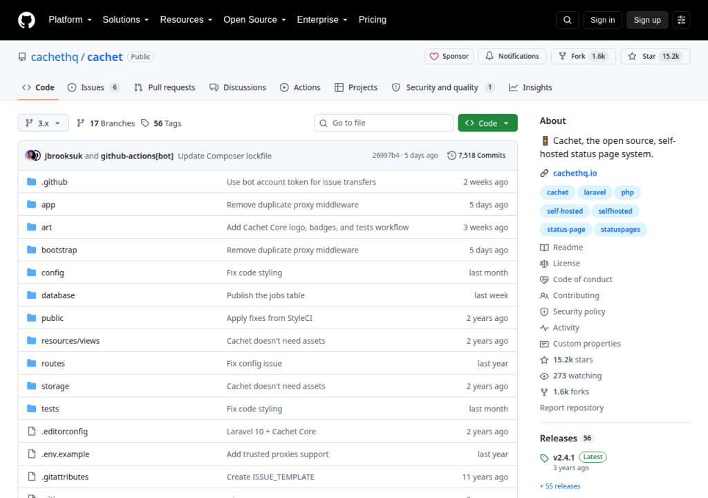Switch to the Pull requests tab

click(x=165, y=88)
